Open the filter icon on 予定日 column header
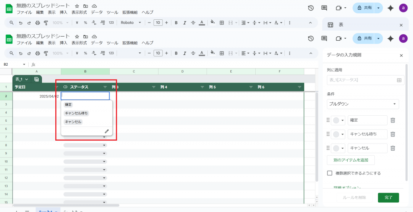Screen dimensions: 413x212 tap(57, 87)
